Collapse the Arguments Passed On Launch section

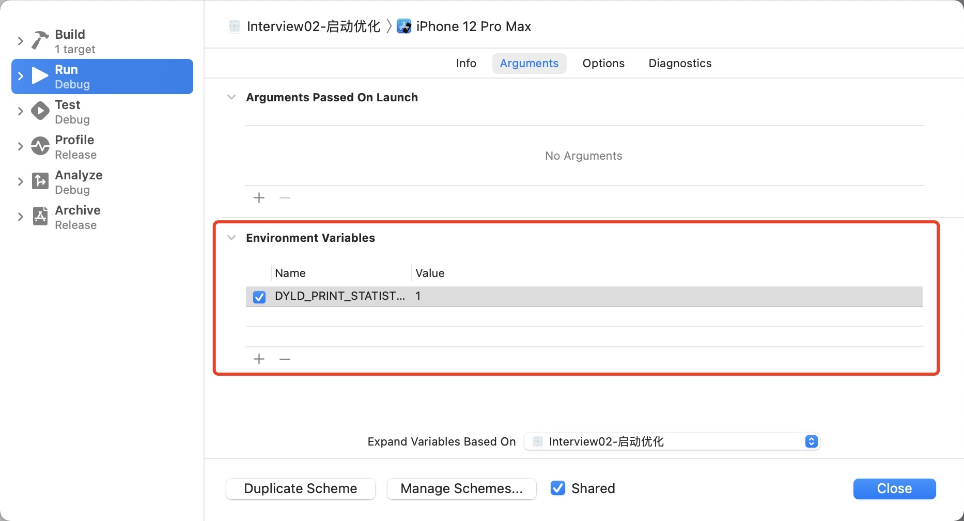(232, 97)
